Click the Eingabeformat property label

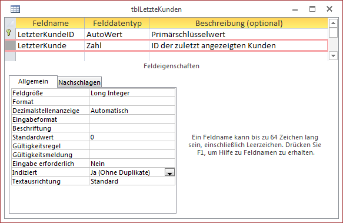click(x=51, y=119)
